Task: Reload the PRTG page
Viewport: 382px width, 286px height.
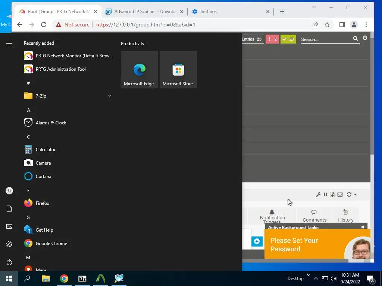Action: tap(44, 25)
